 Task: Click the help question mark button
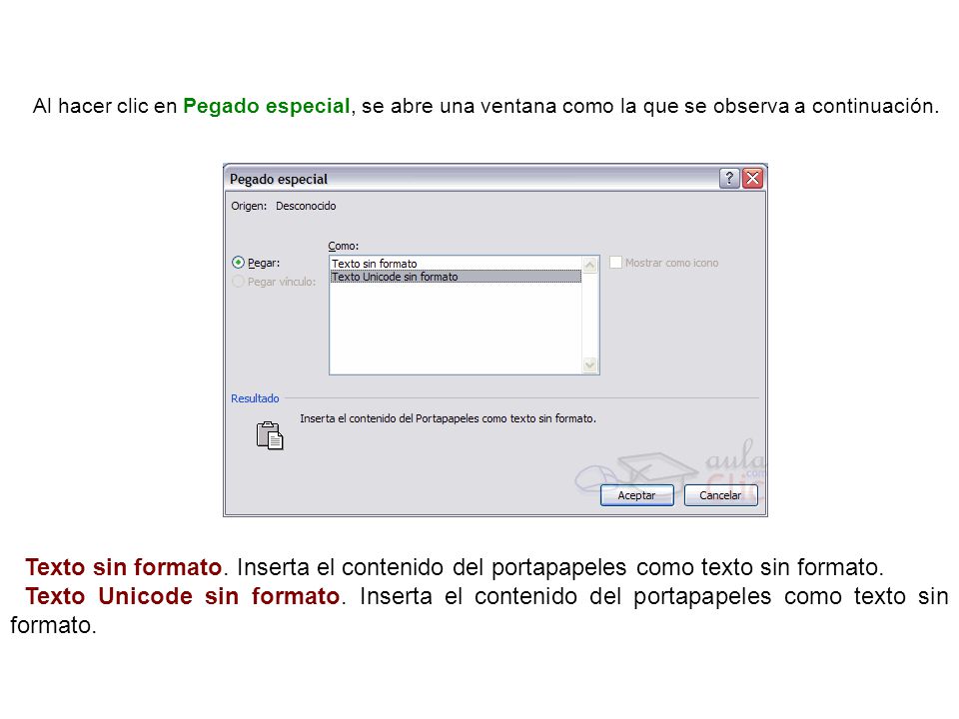pyautogui.click(x=729, y=178)
